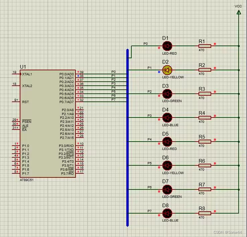Select resistor R1 symbol
This screenshot has height=237, width=247.
[x=205, y=46]
